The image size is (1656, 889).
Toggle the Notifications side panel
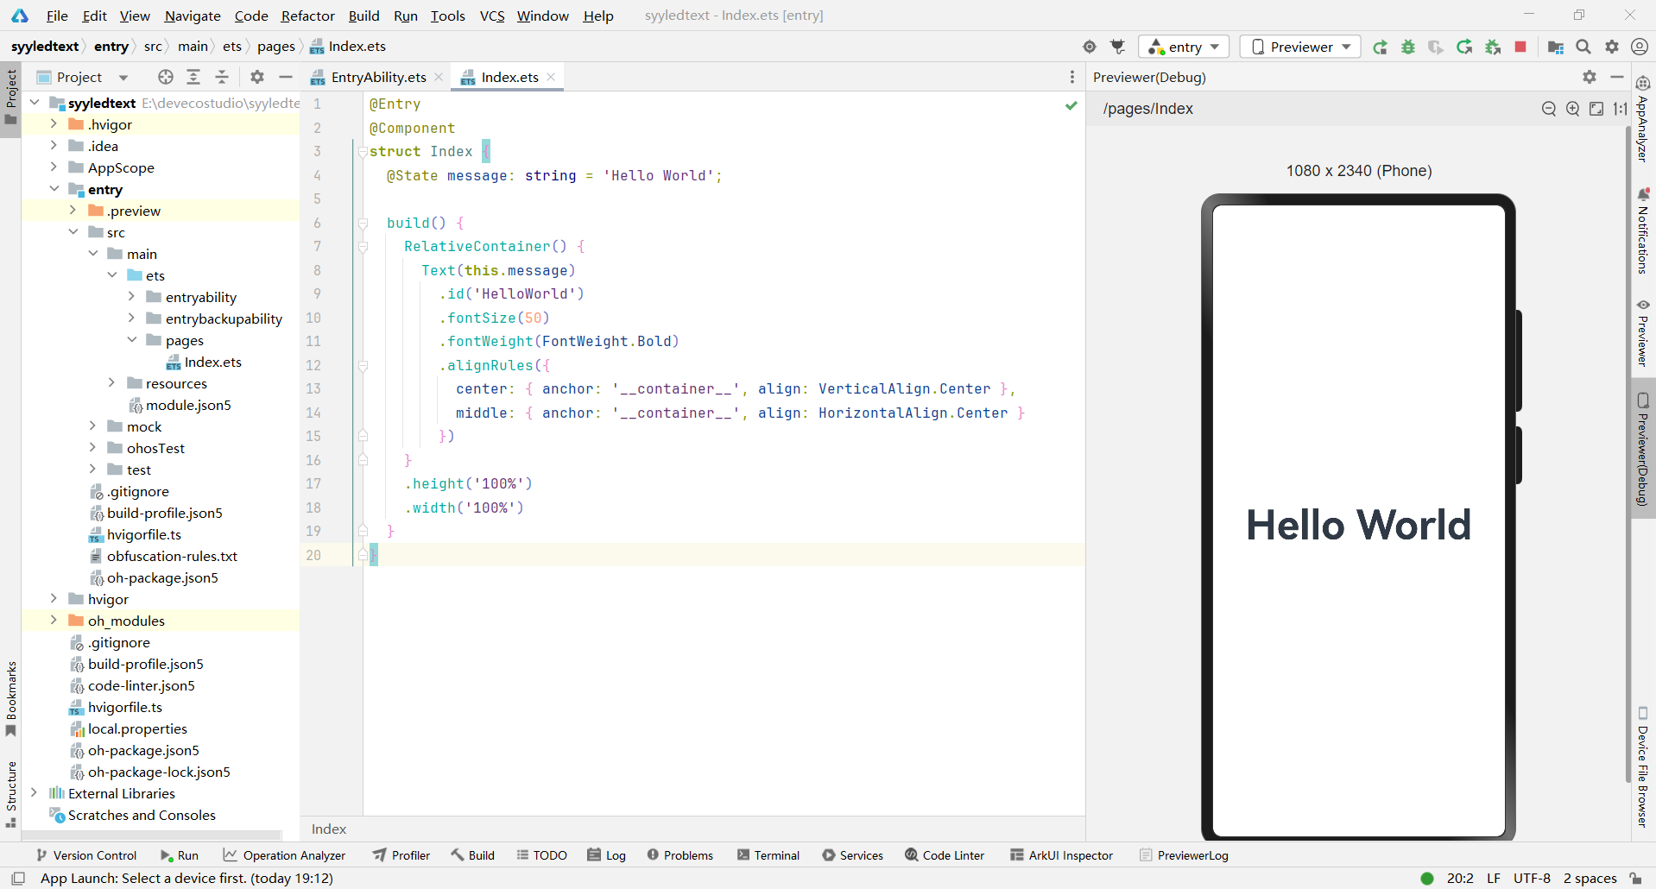point(1643,232)
